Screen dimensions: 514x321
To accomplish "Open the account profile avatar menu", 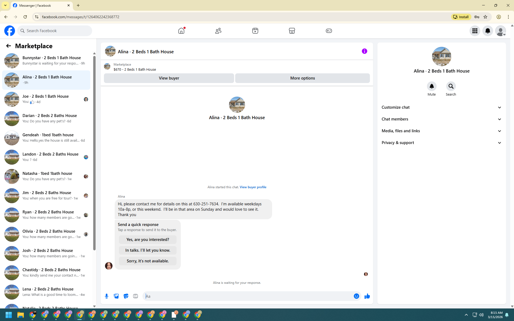I will 501,31.
